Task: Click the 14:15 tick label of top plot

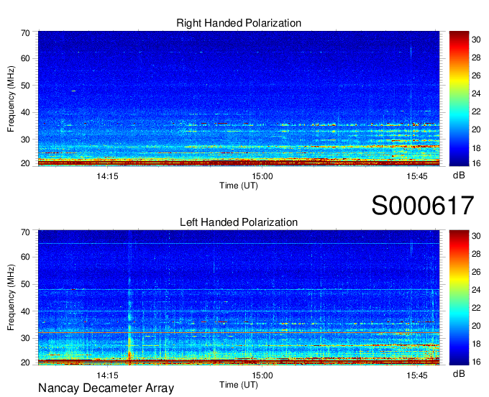Action: (107, 176)
